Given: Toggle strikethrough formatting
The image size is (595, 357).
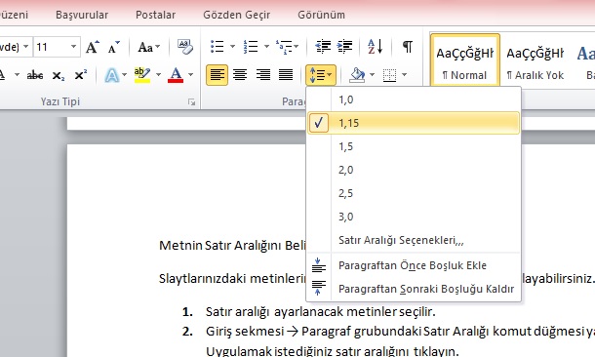Looking at the screenshot, I should pos(35,75).
